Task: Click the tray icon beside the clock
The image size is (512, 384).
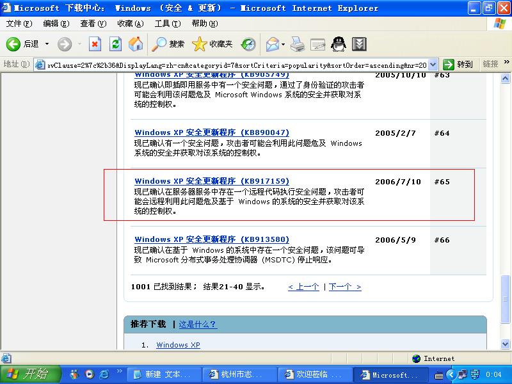Action: (475, 374)
